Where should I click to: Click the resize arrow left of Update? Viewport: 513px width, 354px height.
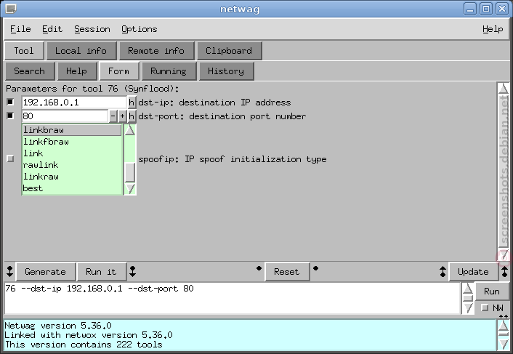443,272
